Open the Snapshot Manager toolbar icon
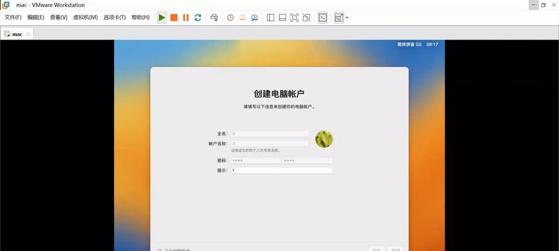 pyautogui.click(x=254, y=18)
